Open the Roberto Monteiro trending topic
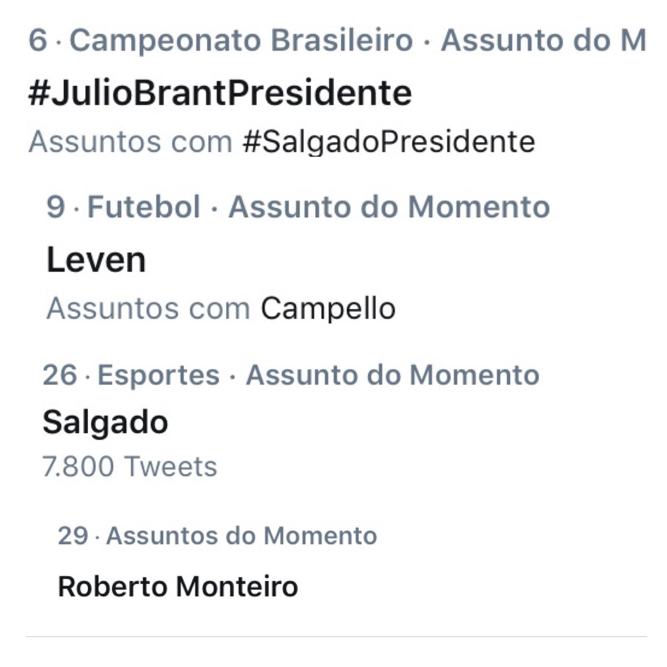This screenshot has width=667, height=667. point(178,586)
